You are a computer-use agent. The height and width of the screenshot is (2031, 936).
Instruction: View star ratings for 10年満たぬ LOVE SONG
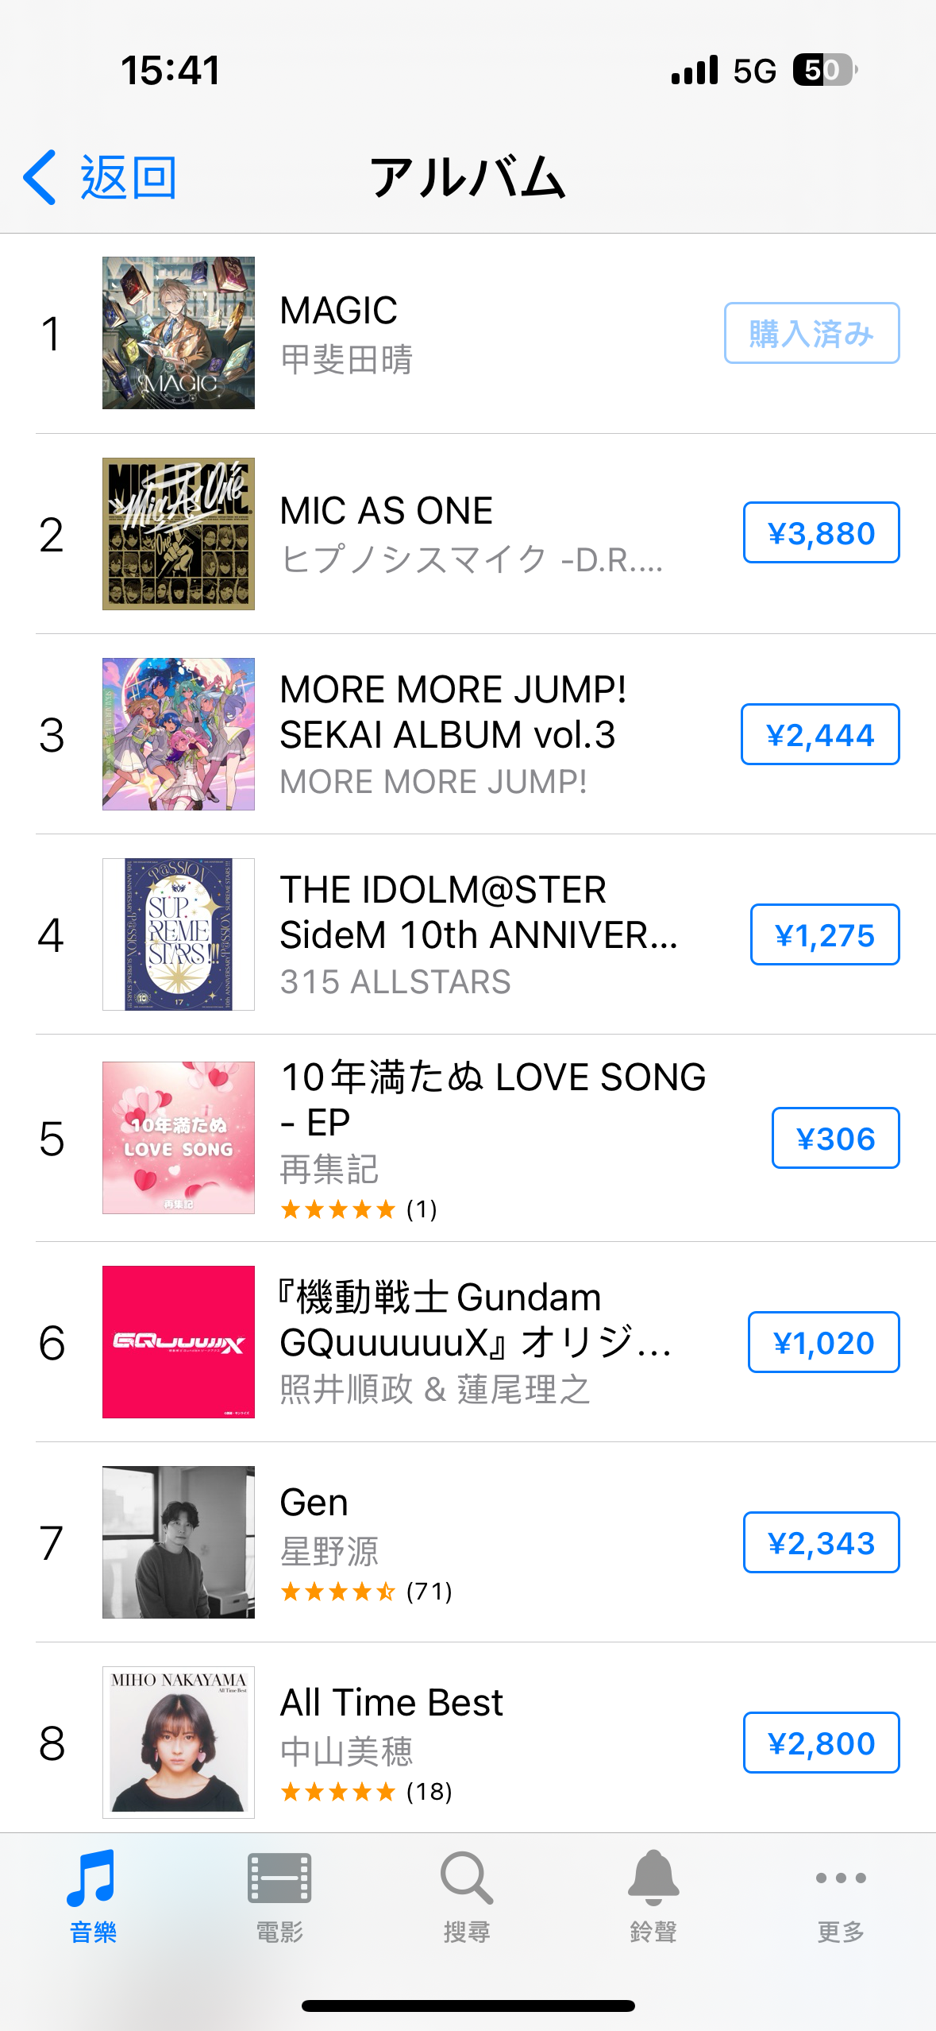(x=338, y=1209)
